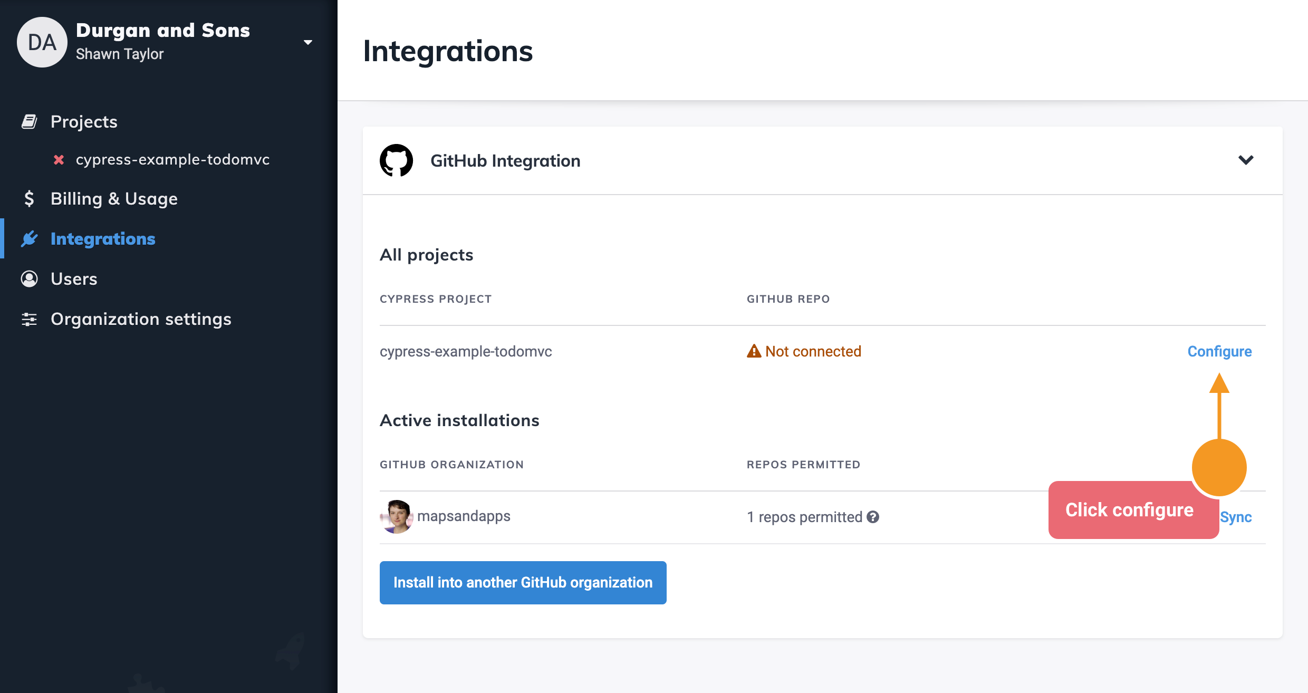Screen dimensions: 1308x693
Task: Click the sliders icon beside Organization settings
Action: 30,319
